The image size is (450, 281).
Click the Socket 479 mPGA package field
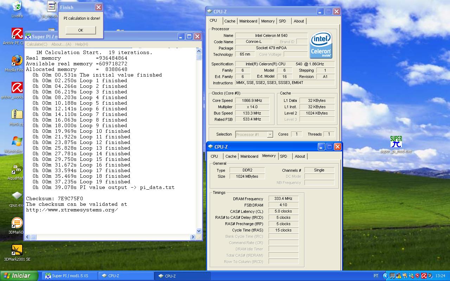click(271, 48)
